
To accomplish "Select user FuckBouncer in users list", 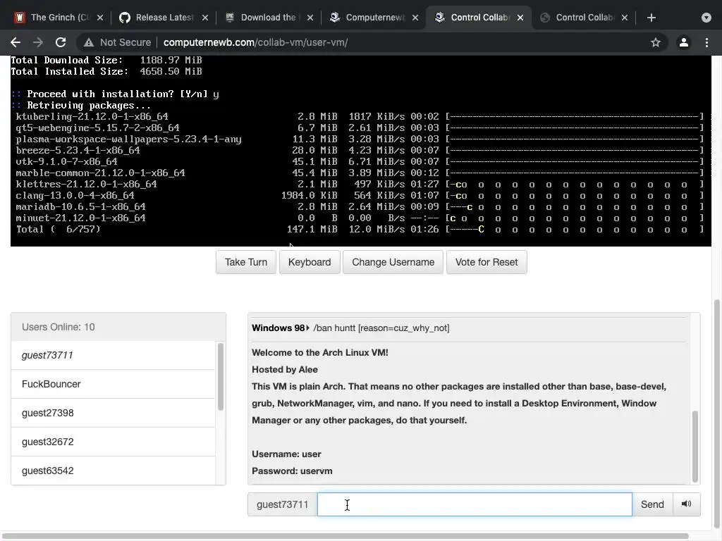I will tap(114, 384).
